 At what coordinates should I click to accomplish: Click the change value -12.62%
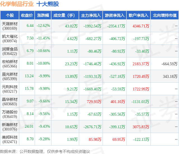(43, 25)
